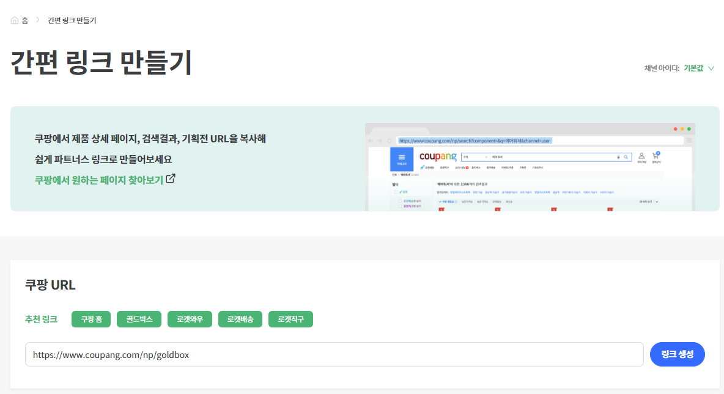
Task: Click the 추천 링크 label
Action: click(41, 319)
